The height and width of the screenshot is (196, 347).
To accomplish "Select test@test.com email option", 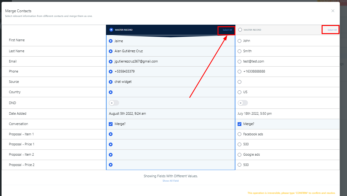I will tap(240, 62).
